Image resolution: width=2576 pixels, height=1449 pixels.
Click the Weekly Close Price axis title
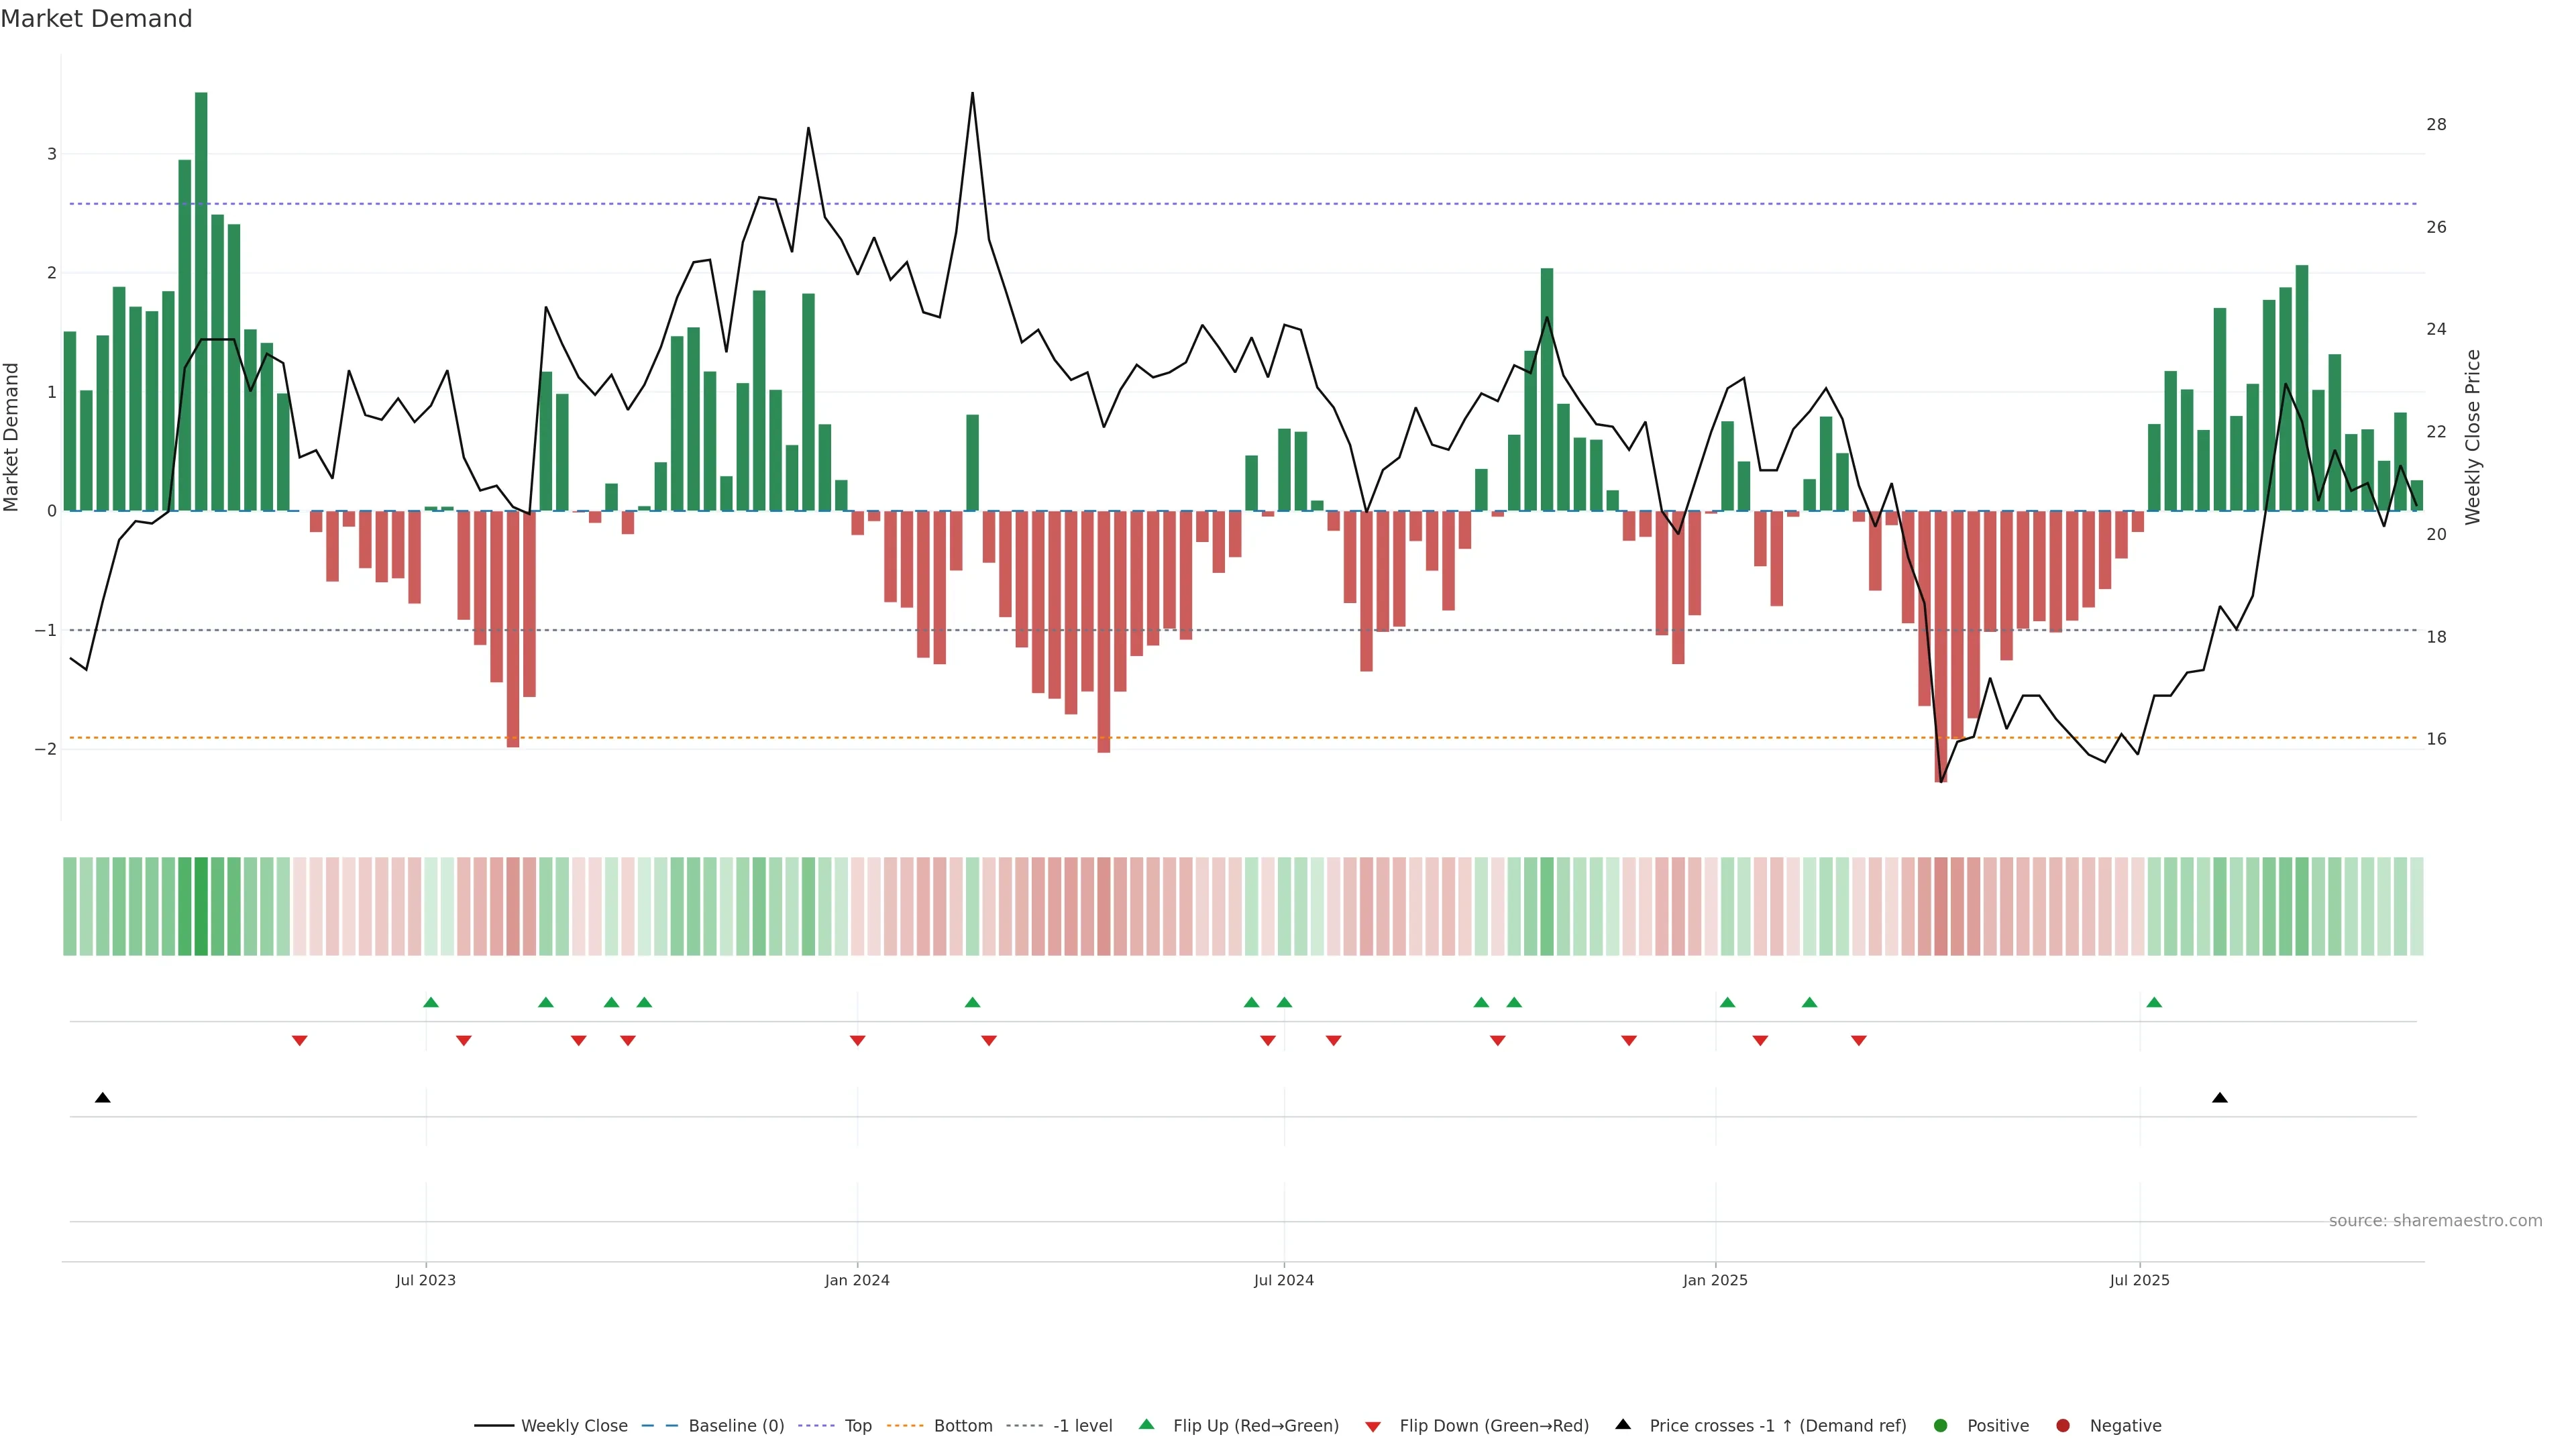(x=2473, y=437)
